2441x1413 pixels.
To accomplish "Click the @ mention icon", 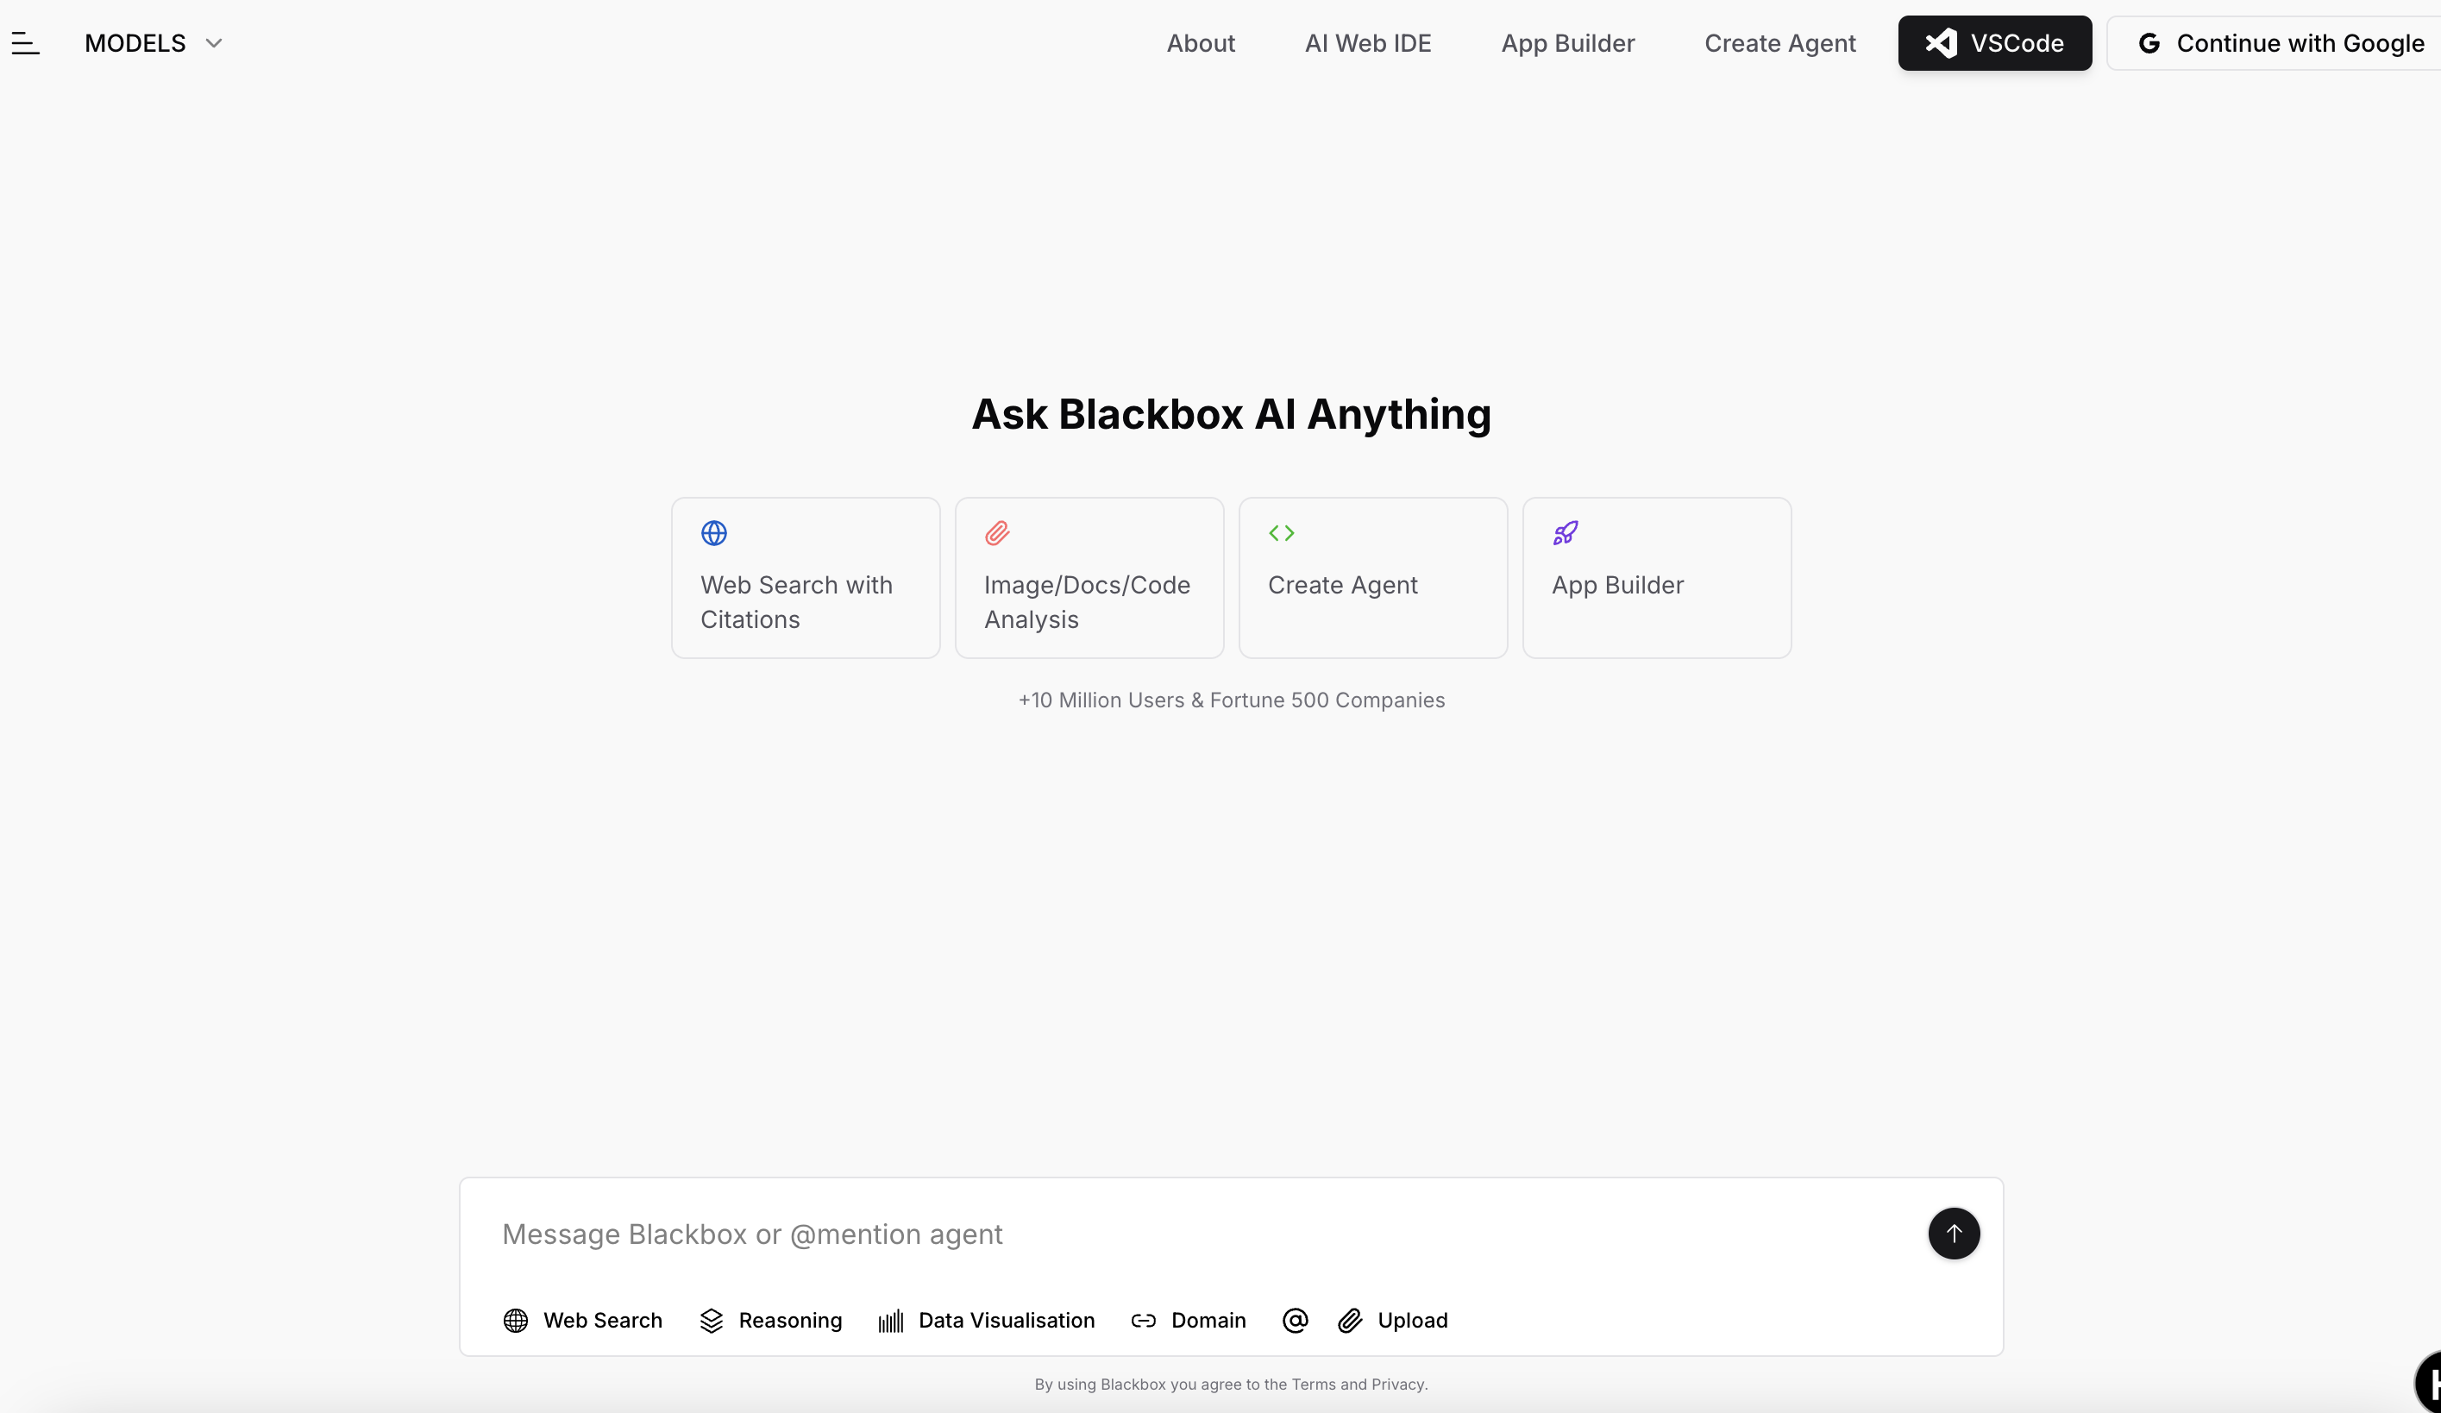I will point(1295,1321).
